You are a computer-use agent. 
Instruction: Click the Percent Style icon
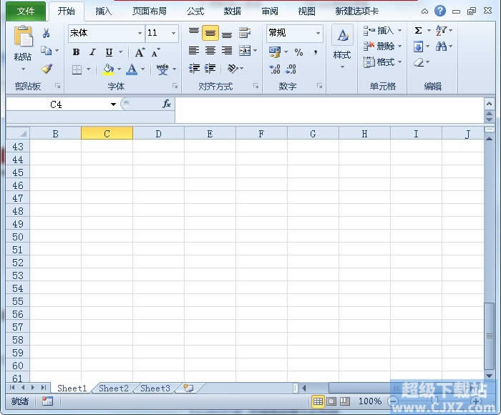pos(298,52)
